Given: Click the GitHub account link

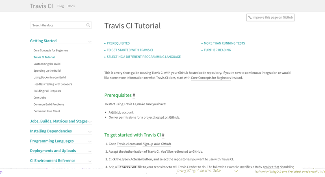Looking at the screenshot, I should 116,112.
